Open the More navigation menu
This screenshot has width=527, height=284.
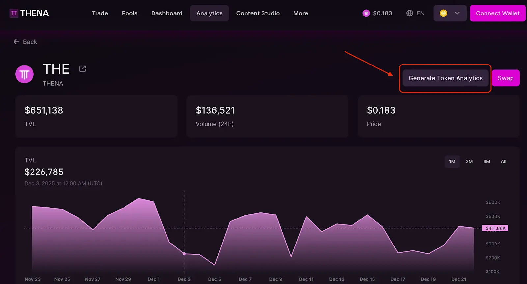pyautogui.click(x=300, y=13)
